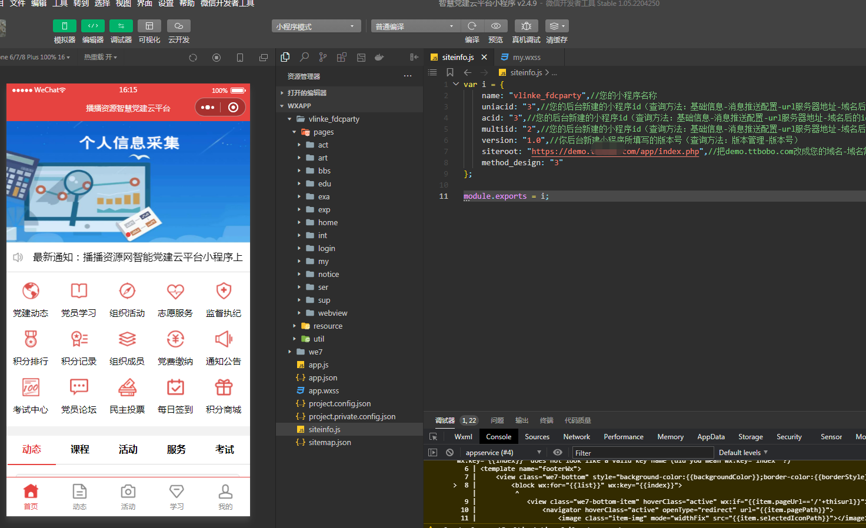Tap 每日签到 in the simulator
Screen dimensions: 866x528
pos(175,396)
